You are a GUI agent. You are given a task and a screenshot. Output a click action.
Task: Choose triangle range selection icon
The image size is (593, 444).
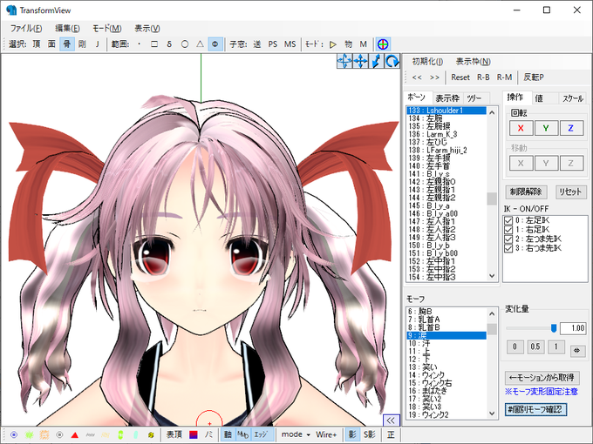200,44
